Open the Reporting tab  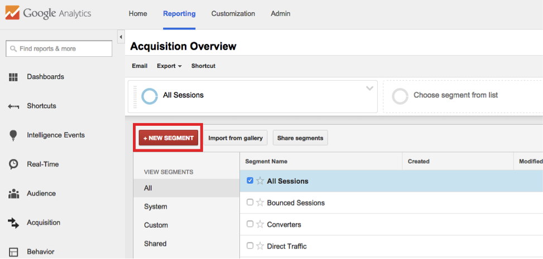(x=179, y=14)
